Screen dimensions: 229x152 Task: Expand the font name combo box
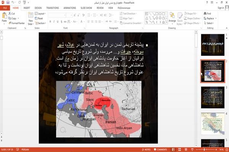click(x=65, y=15)
